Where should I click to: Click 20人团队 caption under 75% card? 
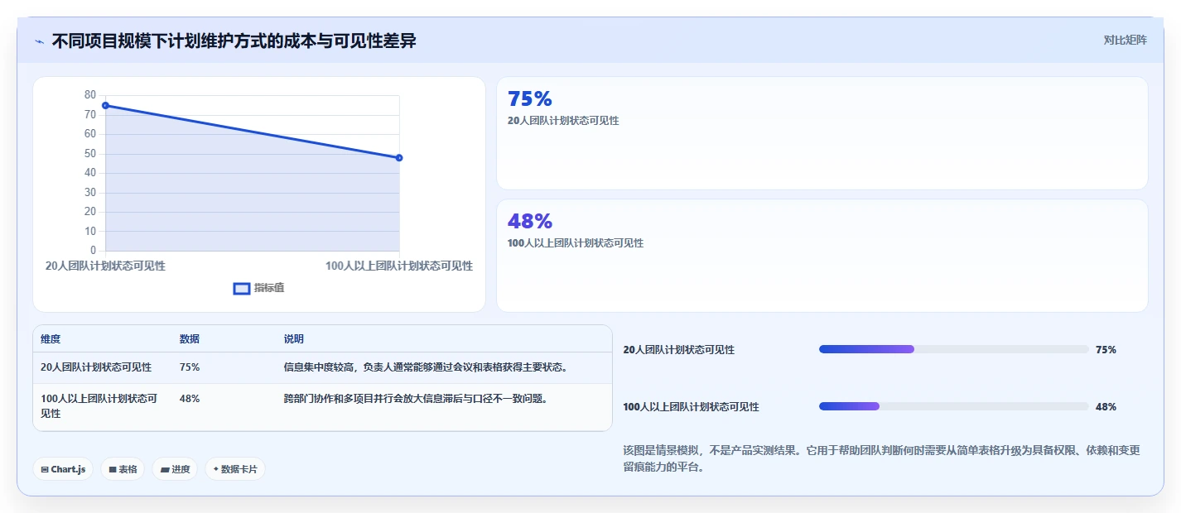point(563,121)
